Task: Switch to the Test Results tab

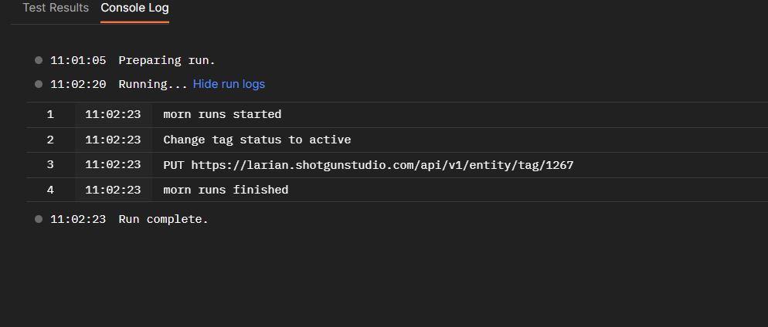Action: point(56,8)
